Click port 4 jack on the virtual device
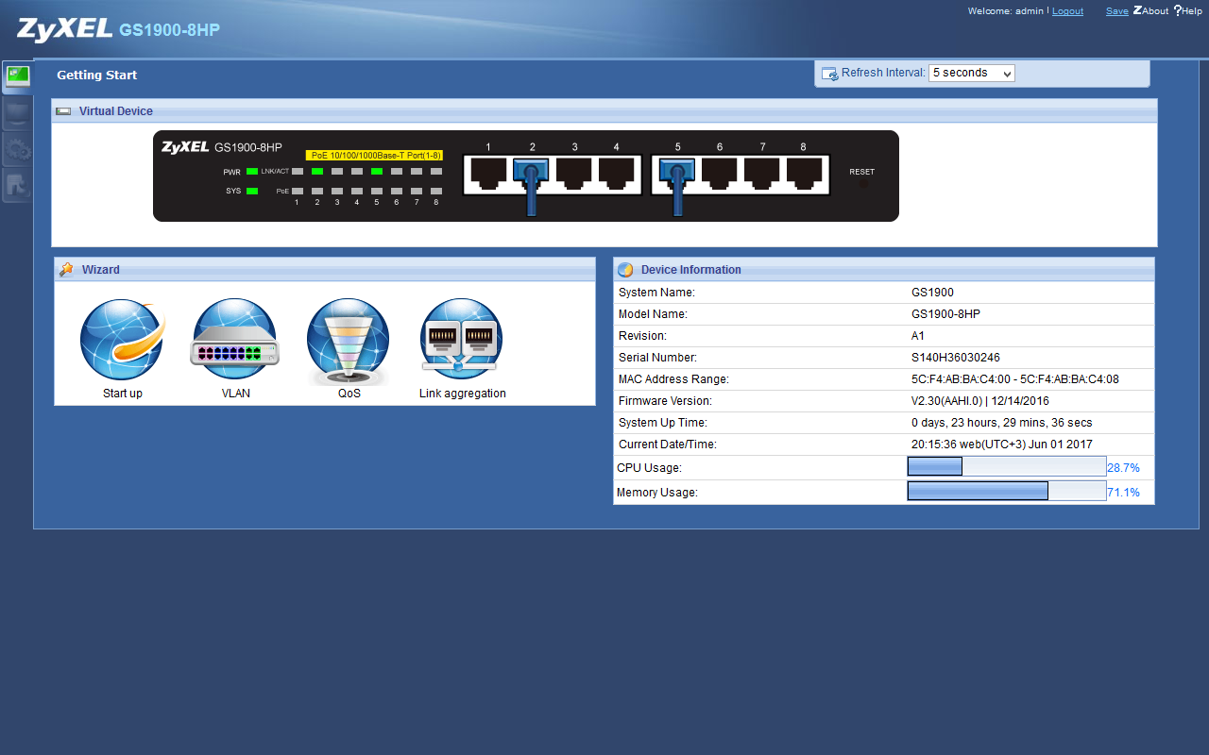Image resolution: width=1209 pixels, height=755 pixels. (x=617, y=175)
